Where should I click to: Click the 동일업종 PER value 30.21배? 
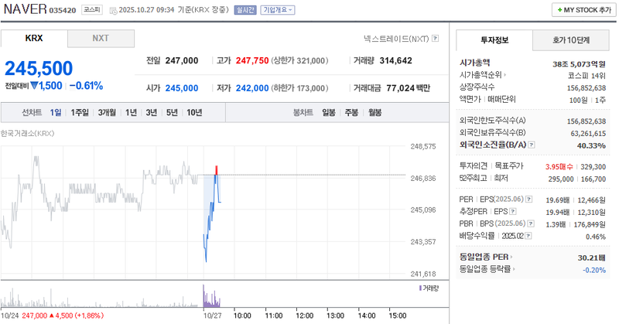pos(592,257)
